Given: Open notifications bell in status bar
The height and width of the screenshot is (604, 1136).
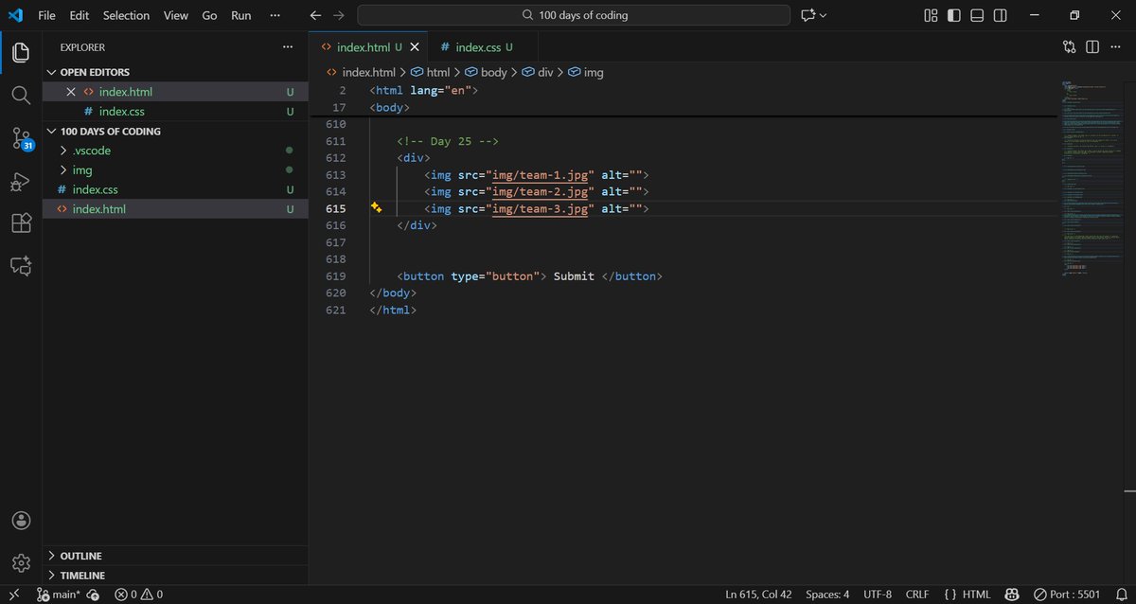Looking at the screenshot, I should point(1120,595).
